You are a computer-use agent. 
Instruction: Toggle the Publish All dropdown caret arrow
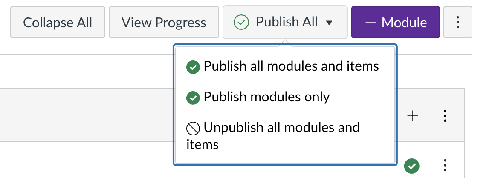329,23
